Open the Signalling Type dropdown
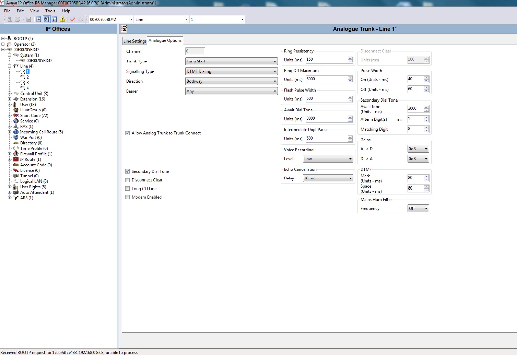The width and height of the screenshot is (517, 356). [231, 71]
